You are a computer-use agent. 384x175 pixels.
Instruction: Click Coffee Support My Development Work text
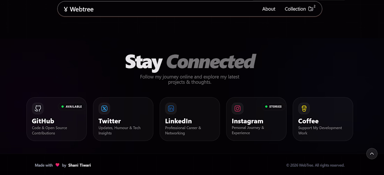(x=320, y=130)
